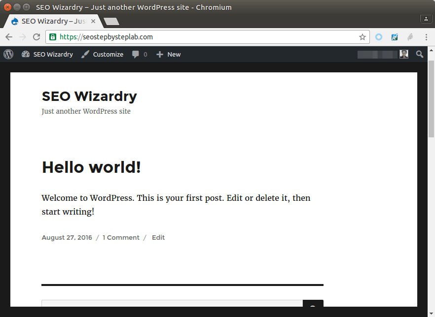Click the 1 Comment link
The width and height of the screenshot is (435, 317).
click(x=121, y=237)
